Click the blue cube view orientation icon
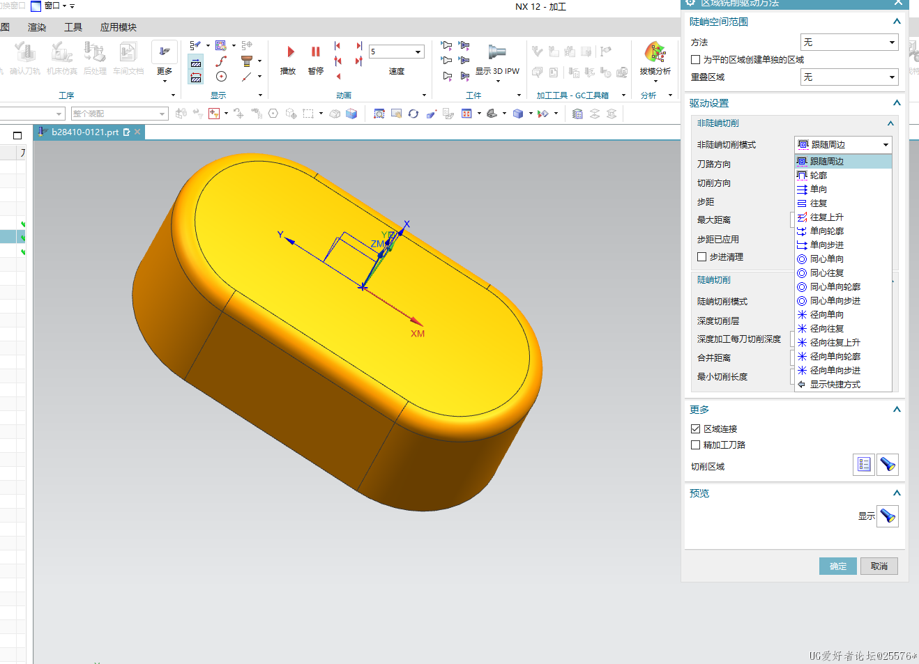This screenshot has height=664, width=919. click(518, 114)
